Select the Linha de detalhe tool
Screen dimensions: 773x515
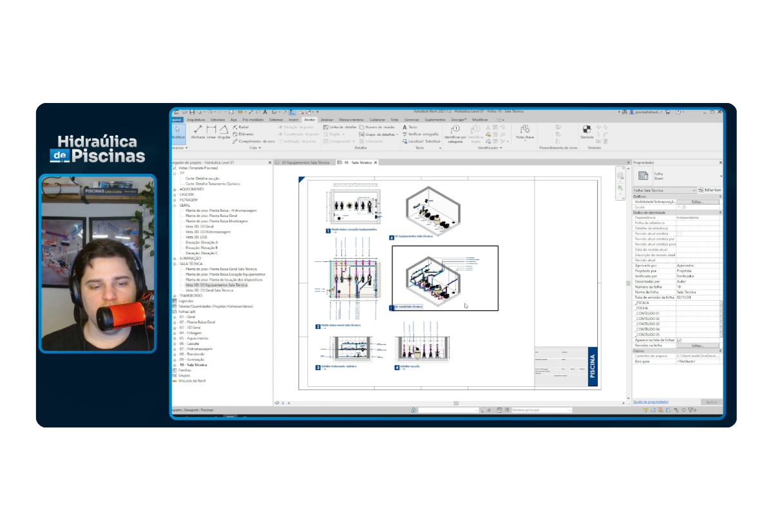pyautogui.click(x=340, y=127)
